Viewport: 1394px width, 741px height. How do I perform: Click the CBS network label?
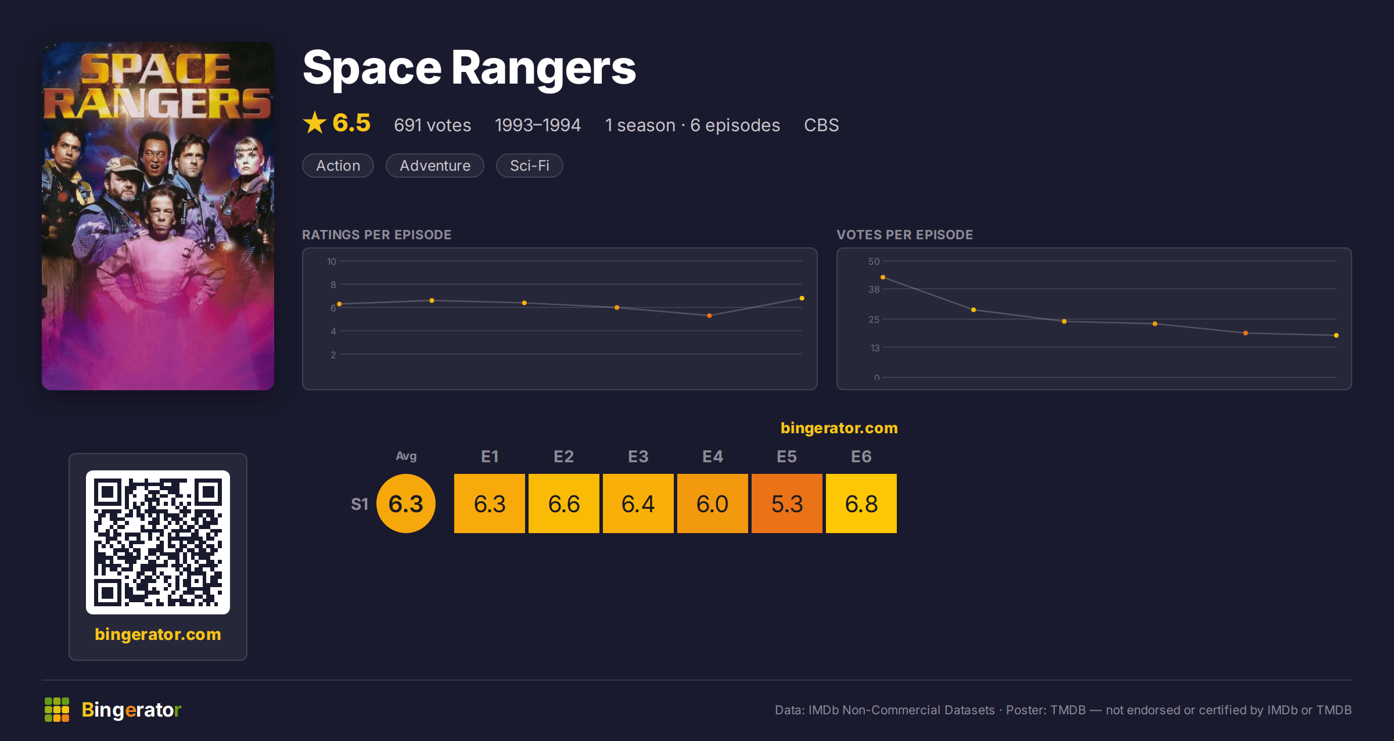(x=821, y=125)
